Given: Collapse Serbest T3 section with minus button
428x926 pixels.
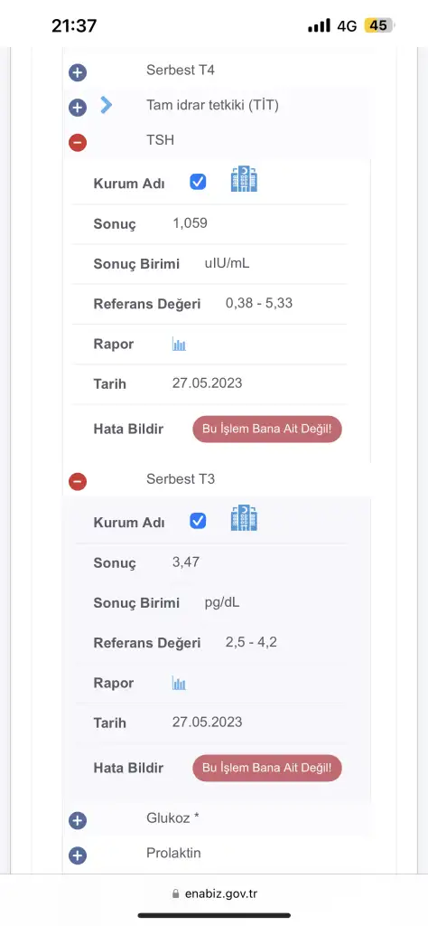Looking at the screenshot, I should [78, 482].
